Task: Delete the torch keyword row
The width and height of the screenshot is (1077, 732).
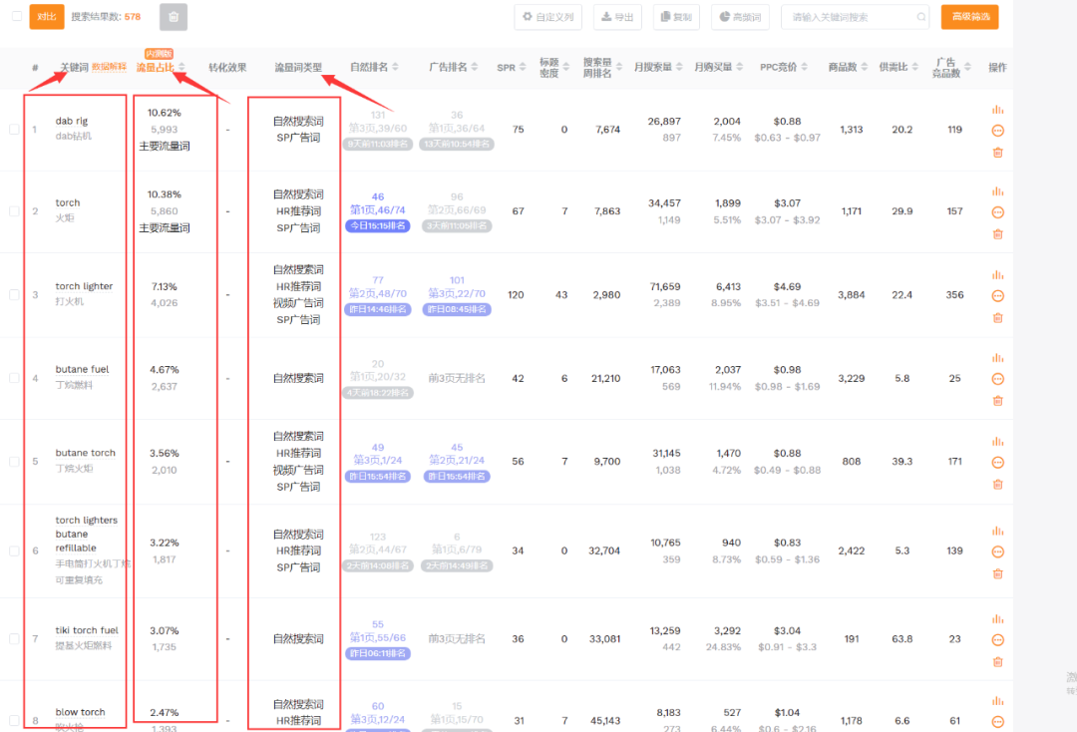Action: point(998,234)
